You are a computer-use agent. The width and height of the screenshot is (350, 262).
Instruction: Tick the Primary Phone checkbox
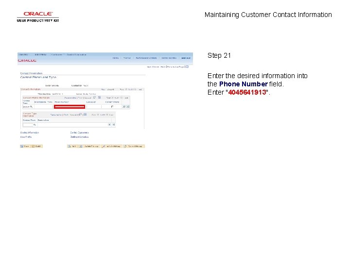point(112,107)
